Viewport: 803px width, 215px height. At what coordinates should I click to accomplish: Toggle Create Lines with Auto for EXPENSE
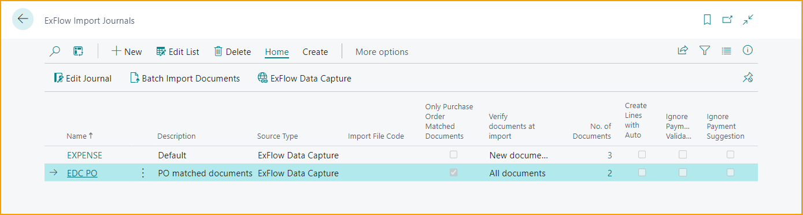pyautogui.click(x=642, y=154)
